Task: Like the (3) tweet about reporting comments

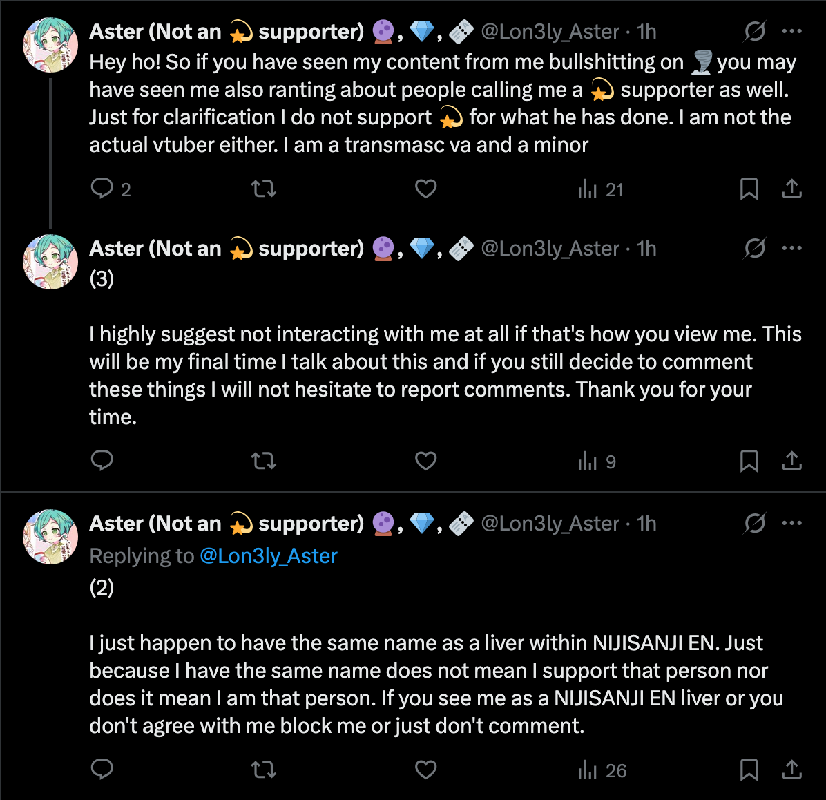Action: tap(425, 461)
